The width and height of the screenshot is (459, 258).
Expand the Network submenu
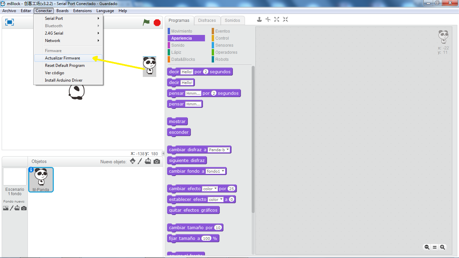(68, 41)
